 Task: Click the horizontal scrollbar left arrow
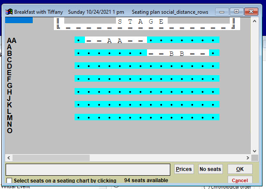tap(9, 158)
